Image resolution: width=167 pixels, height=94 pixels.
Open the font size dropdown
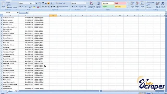[x=34, y=3]
